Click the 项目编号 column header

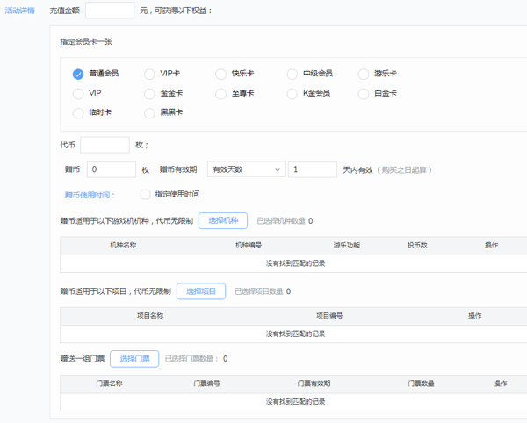(x=329, y=316)
